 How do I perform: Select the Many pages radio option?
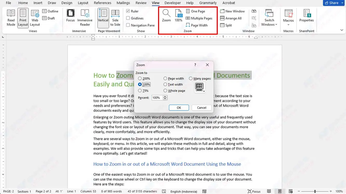coord(191,78)
